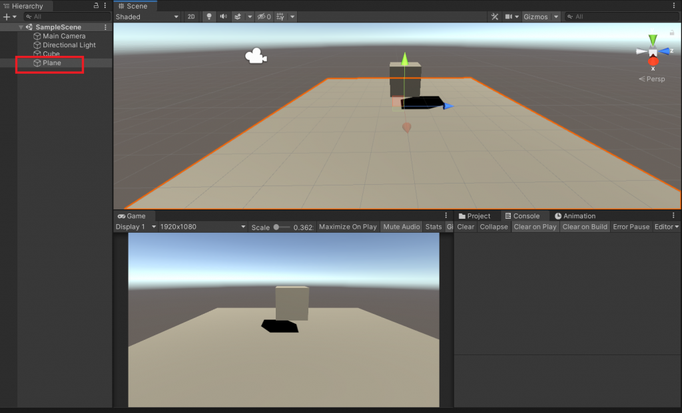682x413 pixels.
Task: Open Display 1 dropdown
Action: click(135, 227)
